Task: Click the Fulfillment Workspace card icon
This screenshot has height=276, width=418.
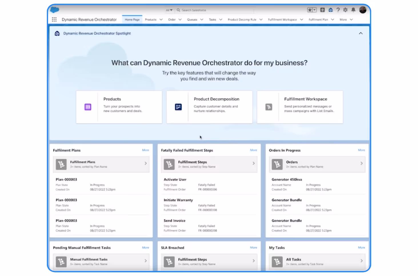Action: [269, 107]
